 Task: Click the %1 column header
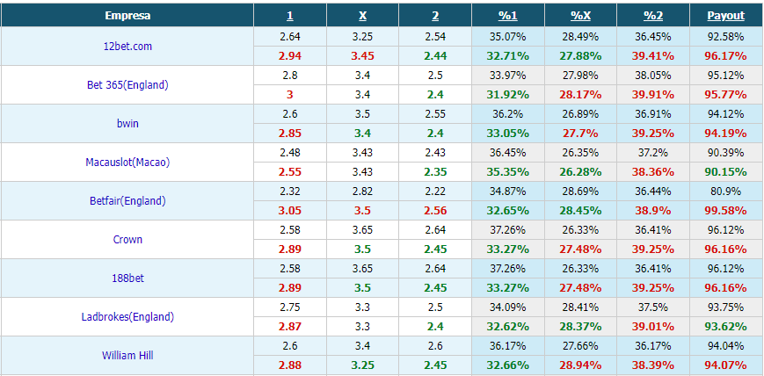pos(507,16)
